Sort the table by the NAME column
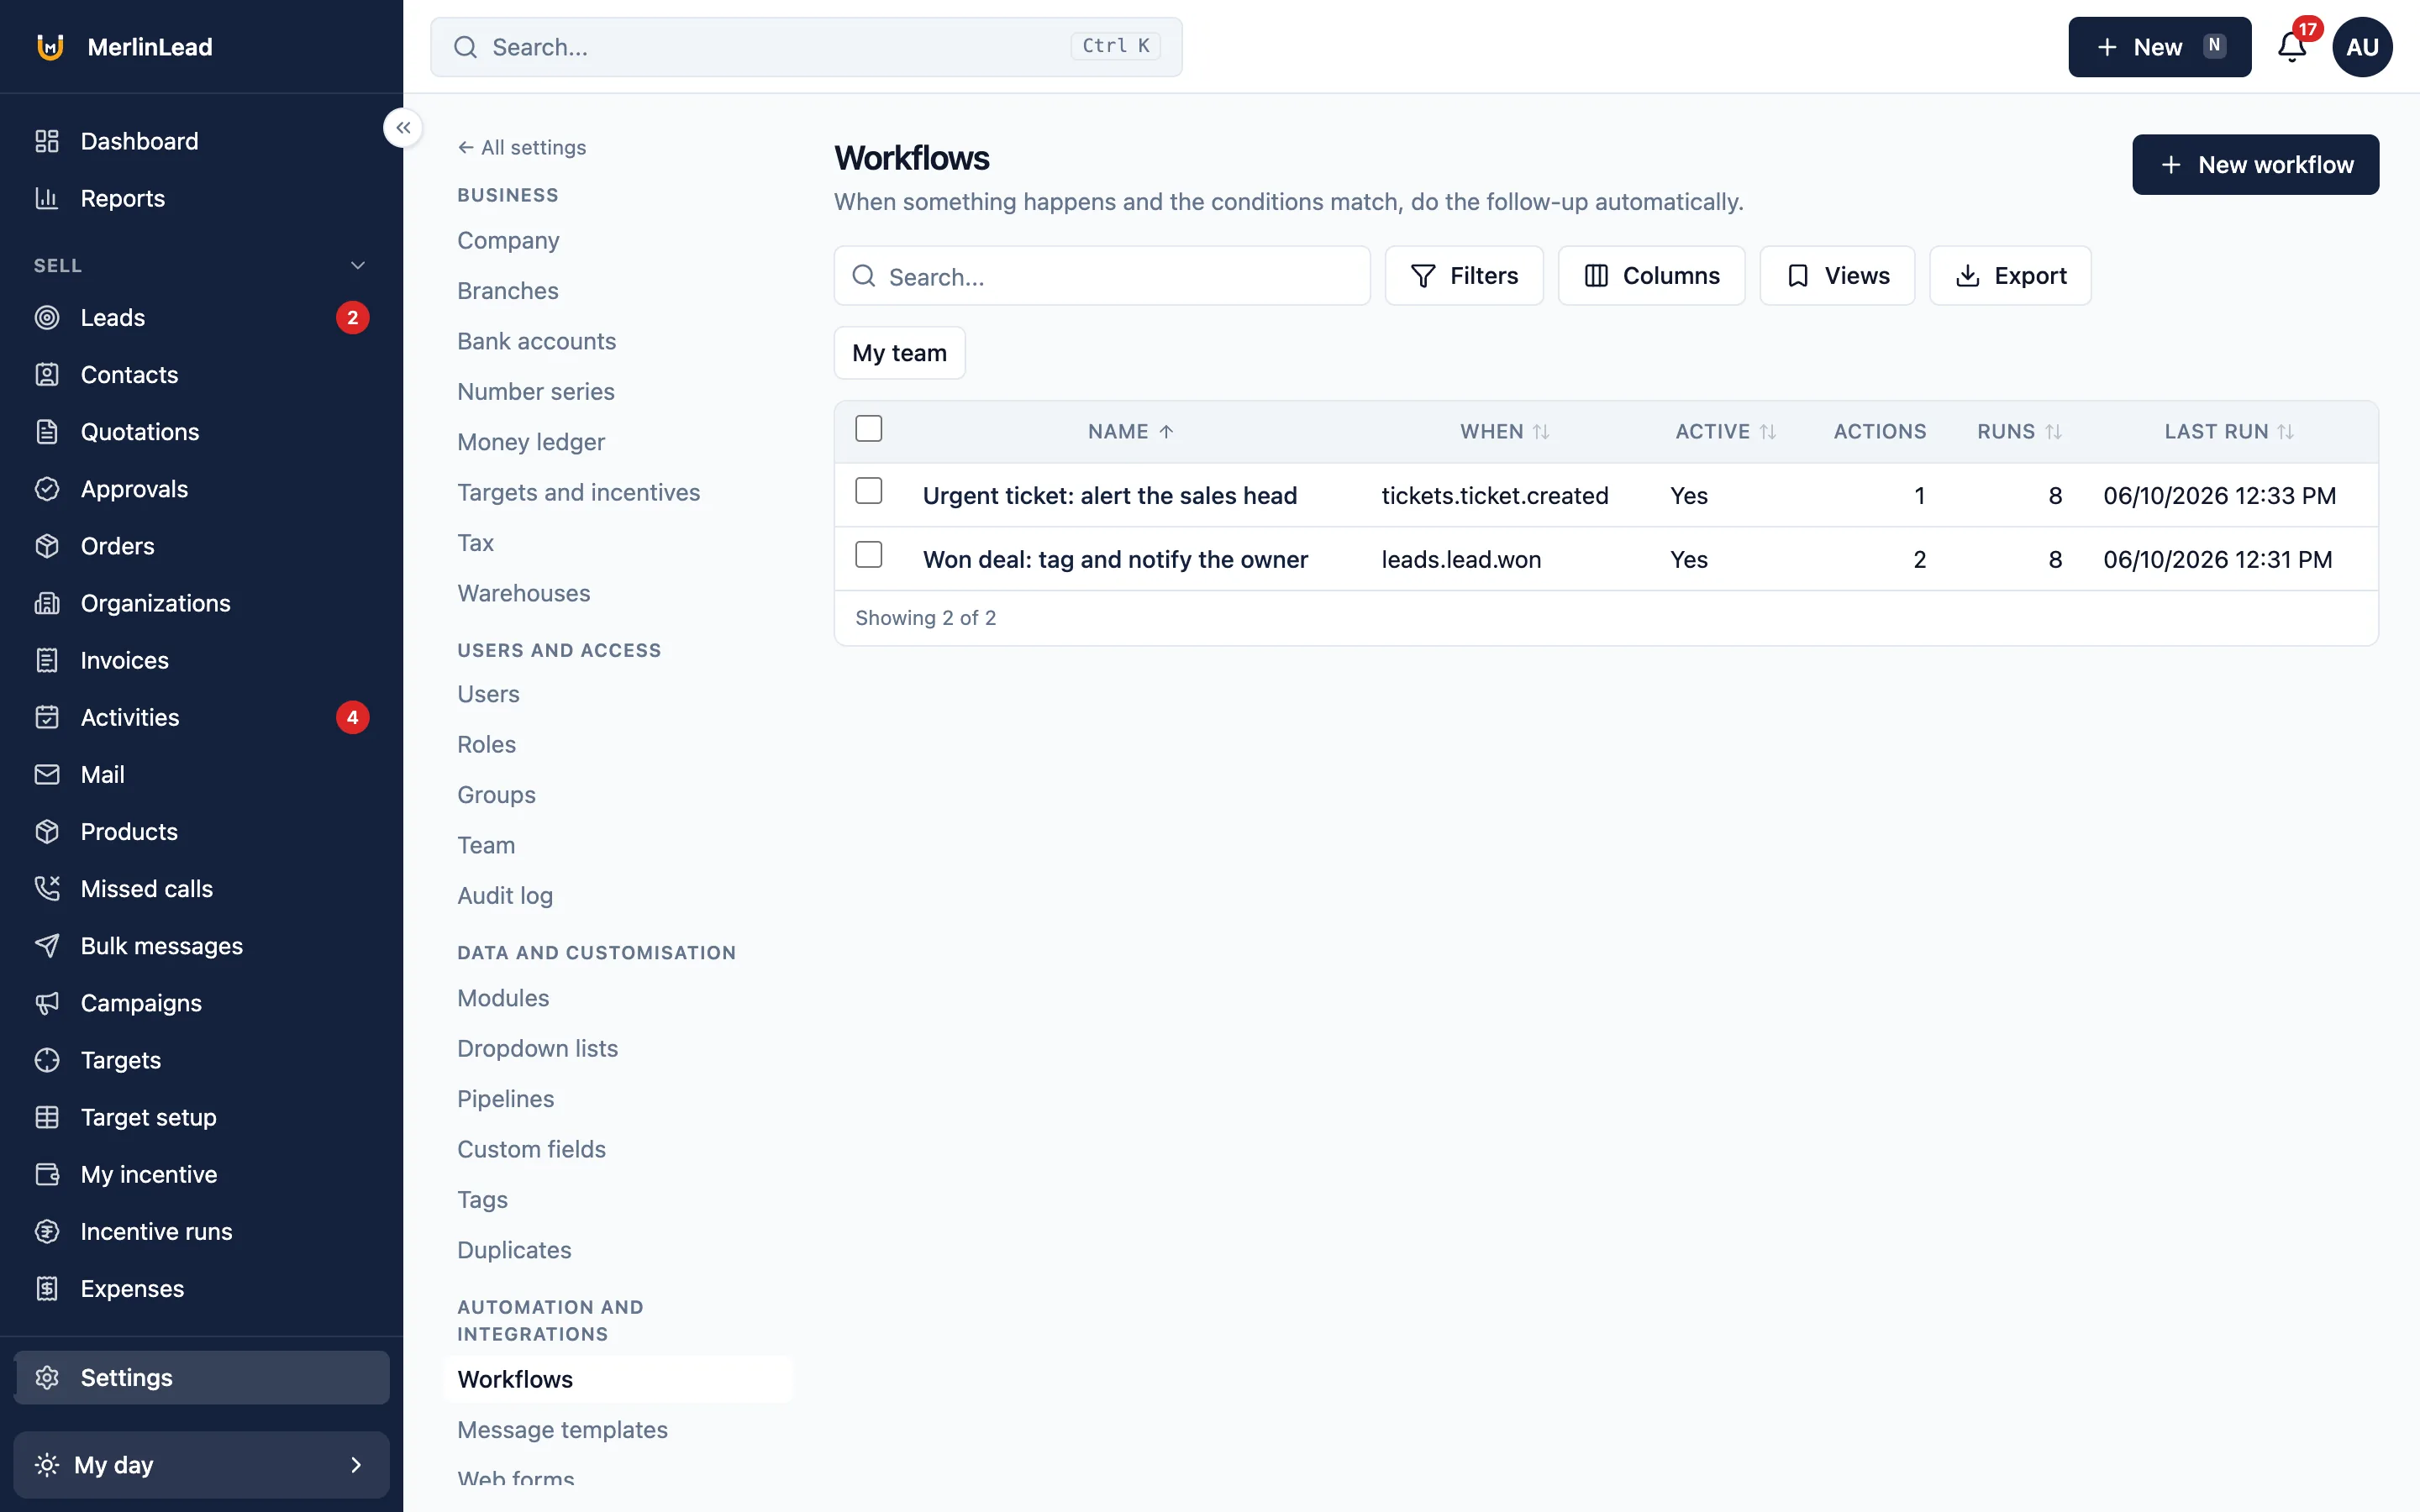 point(1130,432)
